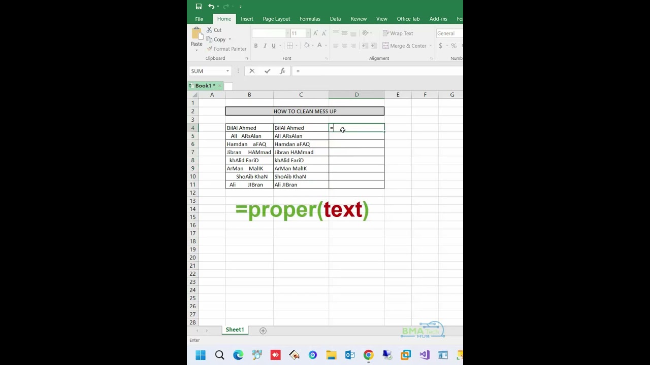This screenshot has width=650, height=365.
Task: Align text right in Alignment group
Action: 353,46
